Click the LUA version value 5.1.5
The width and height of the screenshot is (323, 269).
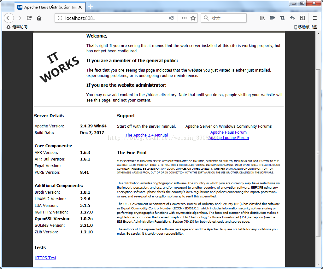[x=85, y=206]
